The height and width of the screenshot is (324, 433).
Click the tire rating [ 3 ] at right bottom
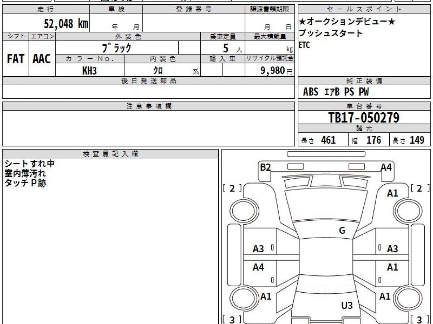[x=420, y=319]
